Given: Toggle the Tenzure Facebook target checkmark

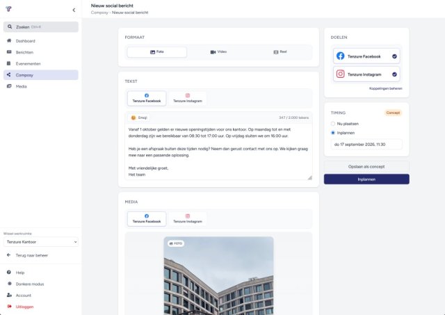Looking at the screenshot, I should pos(394,56).
